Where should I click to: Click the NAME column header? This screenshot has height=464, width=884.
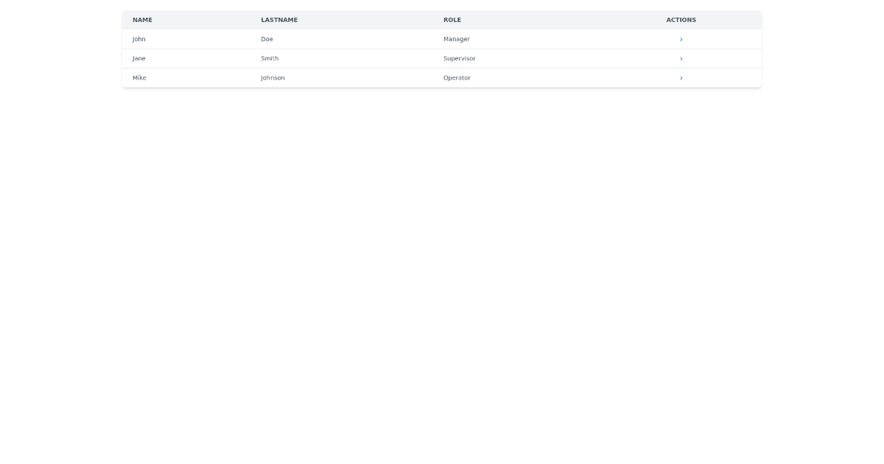point(142,20)
